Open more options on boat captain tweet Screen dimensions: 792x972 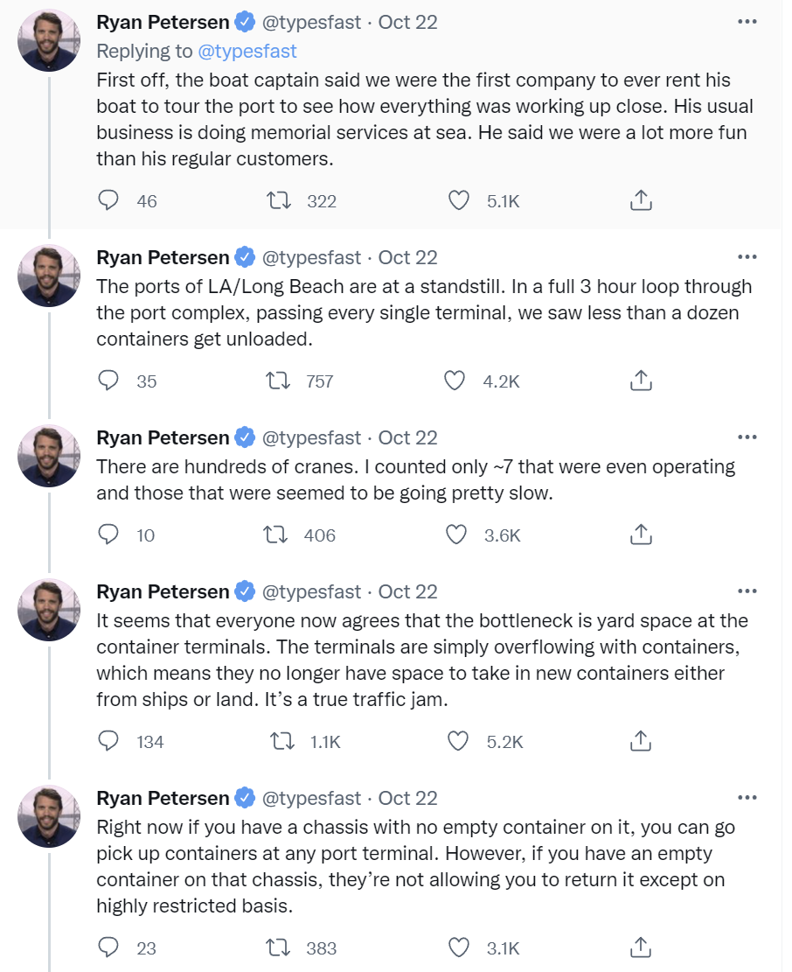[x=747, y=22]
